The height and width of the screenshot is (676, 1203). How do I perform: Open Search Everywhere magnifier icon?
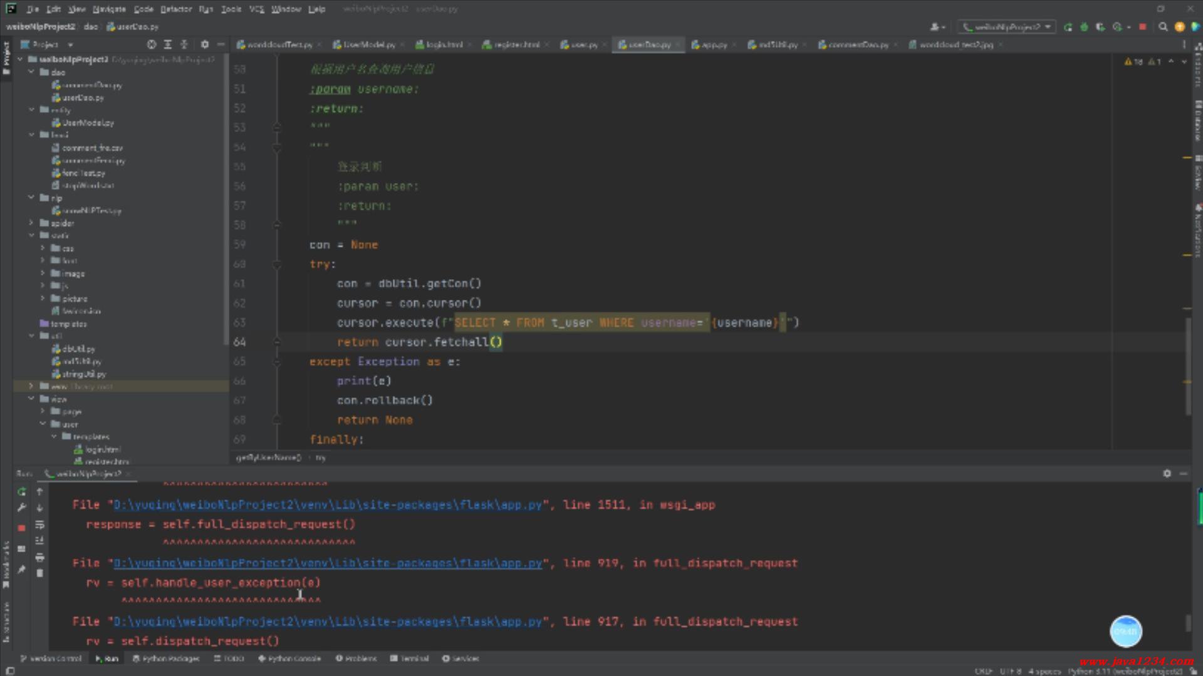click(x=1163, y=27)
